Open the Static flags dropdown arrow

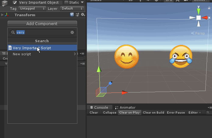82,2
